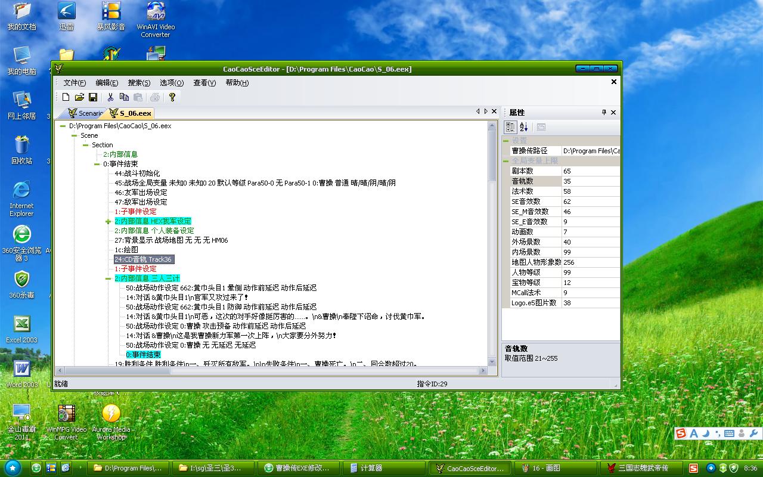Switch to the Scenario tab
763x477 pixels.
tap(85, 113)
